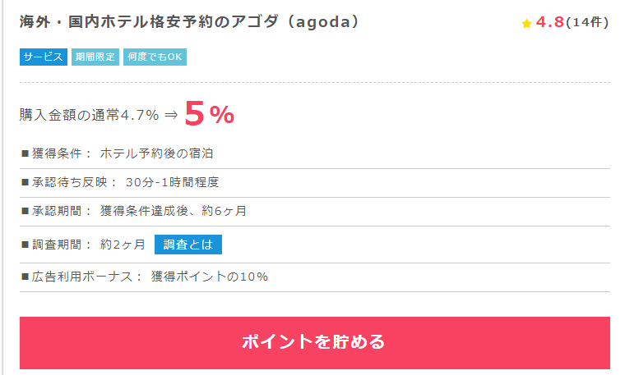
Task: Open the 調査とは explanation button
Action: (188, 245)
